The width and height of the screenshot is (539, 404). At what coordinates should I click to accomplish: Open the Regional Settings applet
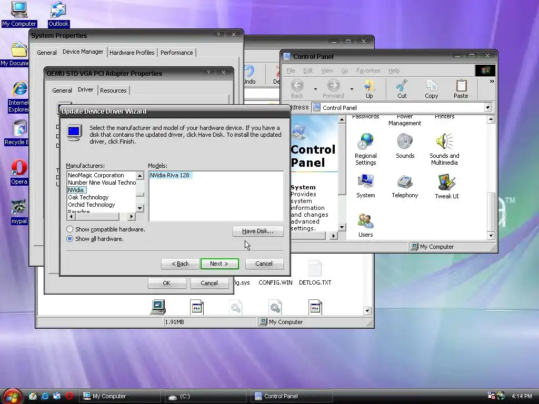pyautogui.click(x=366, y=149)
